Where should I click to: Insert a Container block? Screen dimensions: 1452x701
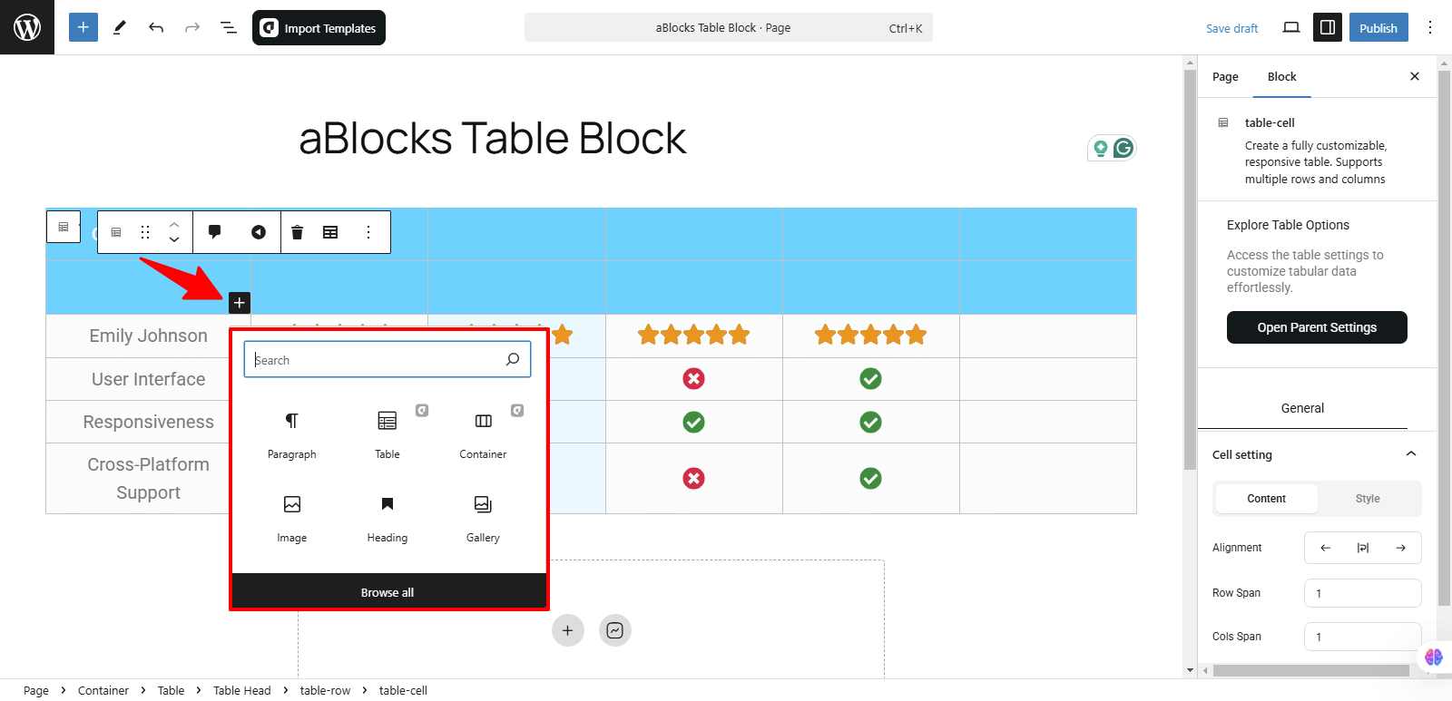click(x=483, y=434)
